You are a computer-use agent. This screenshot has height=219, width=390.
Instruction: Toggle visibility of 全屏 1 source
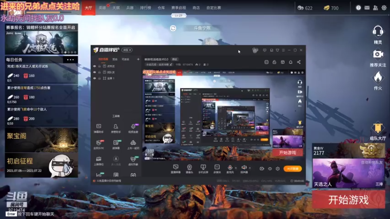pos(95,78)
